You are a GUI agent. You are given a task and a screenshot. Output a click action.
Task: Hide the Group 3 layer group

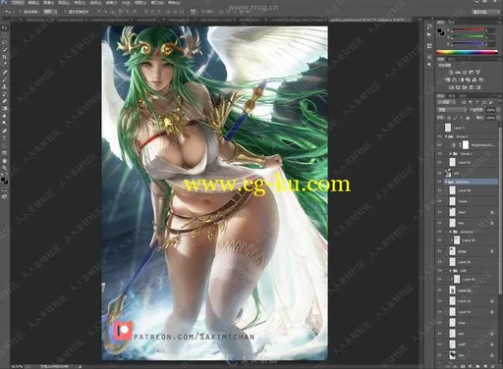pyautogui.click(x=440, y=136)
